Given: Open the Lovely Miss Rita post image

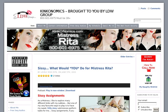Looking at the screenshot, I should 104,104.
